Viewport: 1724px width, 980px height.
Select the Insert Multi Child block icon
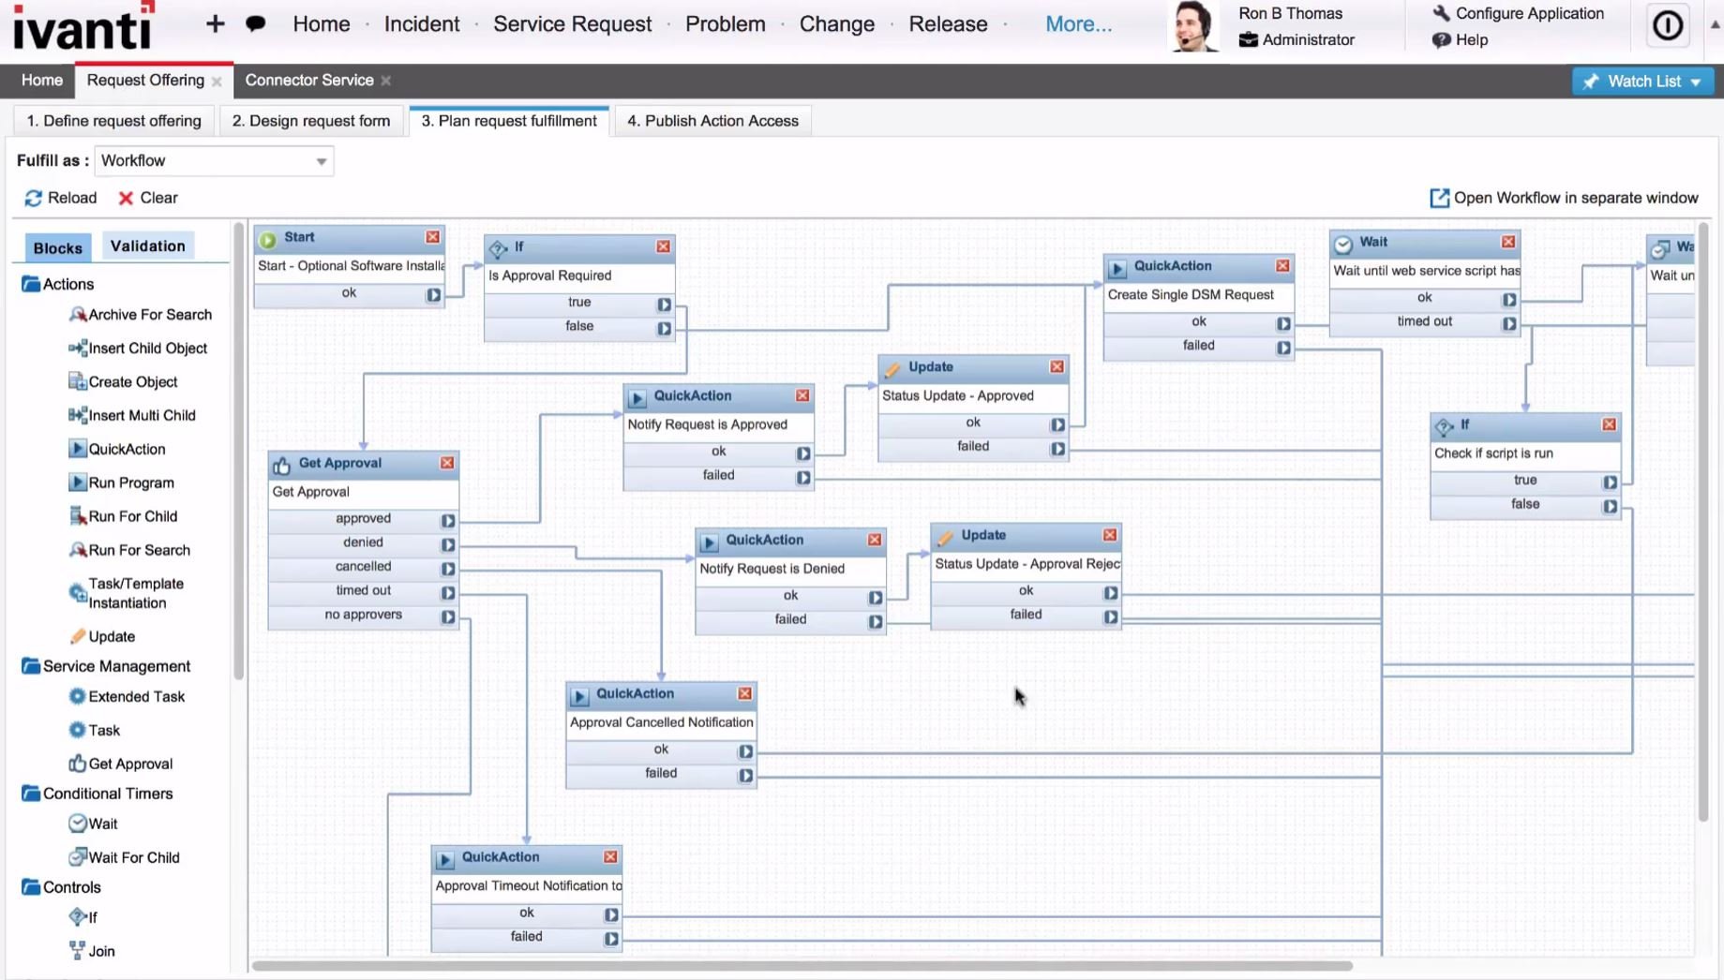point(78,415)
